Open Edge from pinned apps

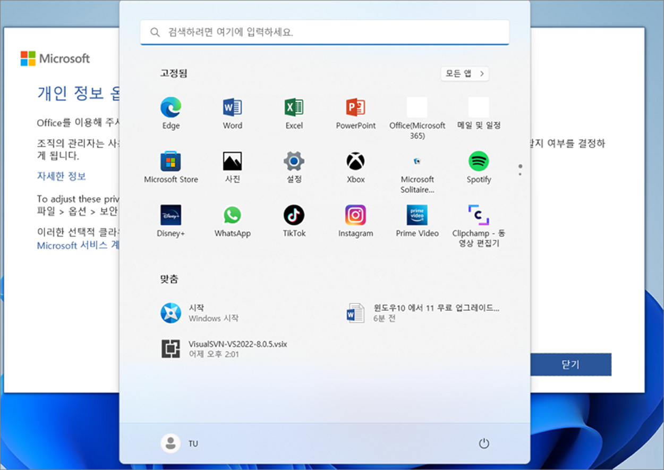(171, 114)
